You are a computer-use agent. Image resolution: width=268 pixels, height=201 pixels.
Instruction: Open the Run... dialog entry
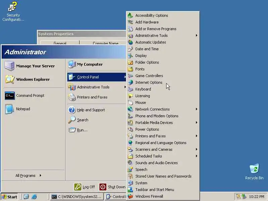[96, 130]
